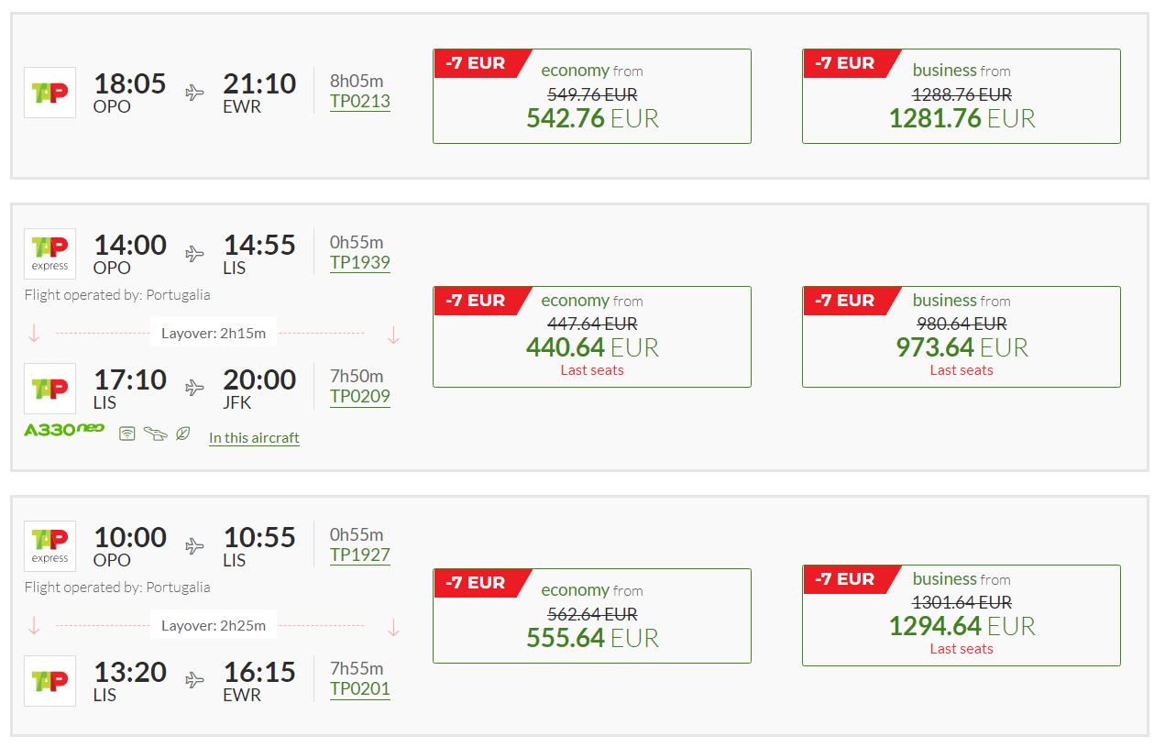Choose business fare 973.64 EUR
This screenshot has width=1165, height=747.
coord(962,336)
